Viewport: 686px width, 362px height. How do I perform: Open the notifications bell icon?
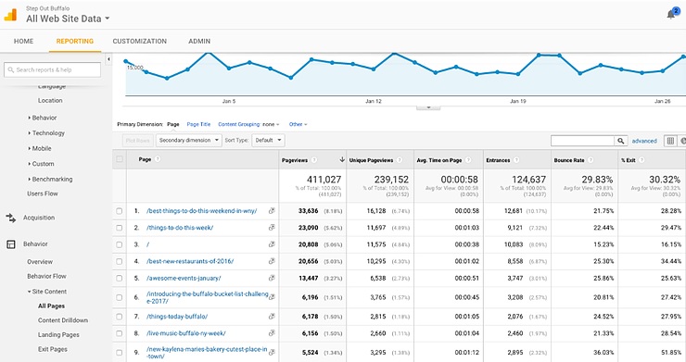670,15
